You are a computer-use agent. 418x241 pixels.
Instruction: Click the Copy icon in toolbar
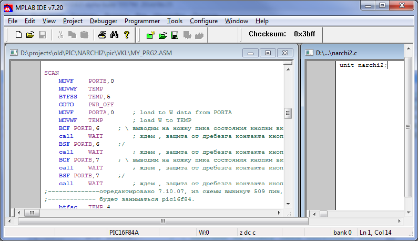point(72,35)
